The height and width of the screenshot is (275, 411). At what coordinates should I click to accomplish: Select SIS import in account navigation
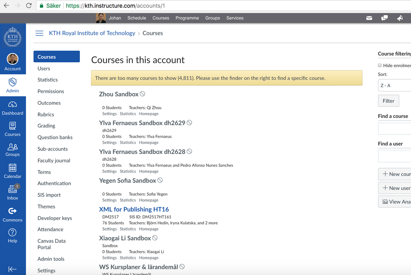49,195
